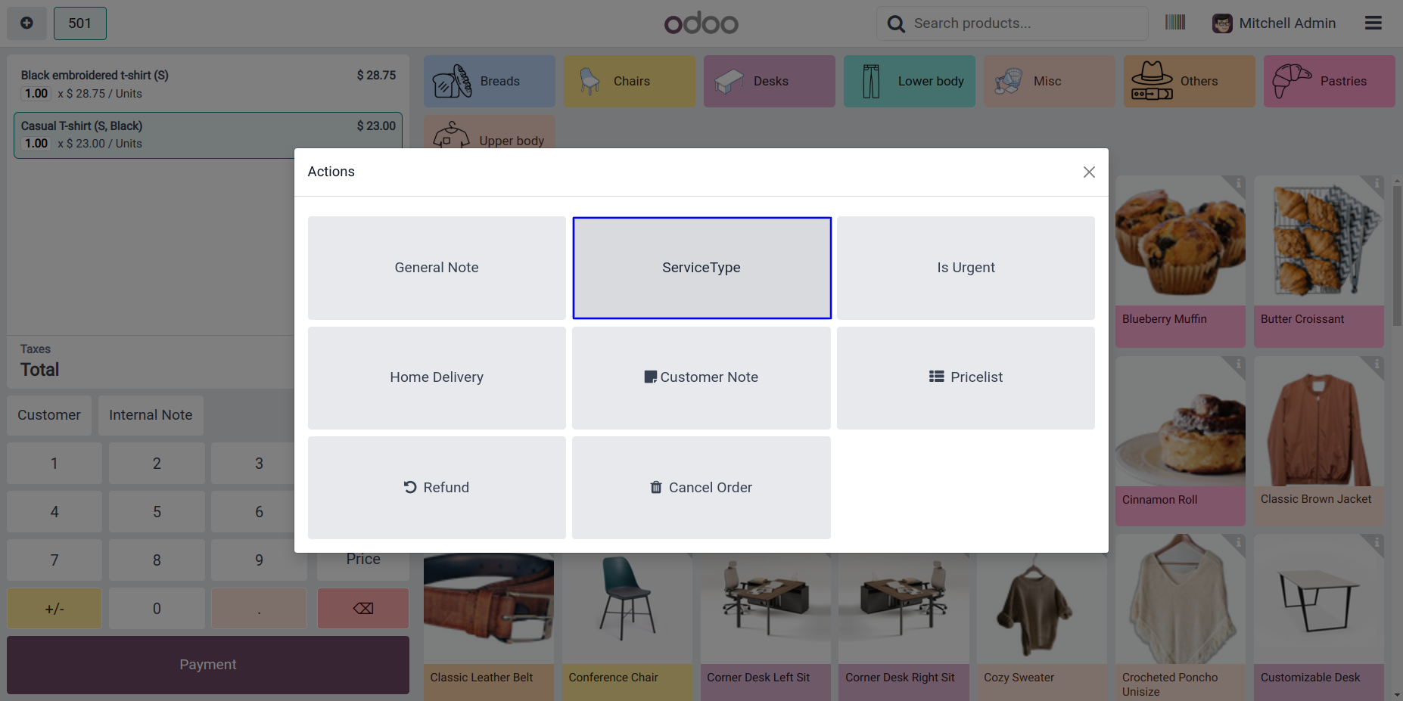Click the Cancel Order button
1403x701 pixels.
(701, 488)
